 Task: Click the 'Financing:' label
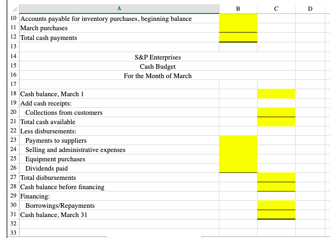pos(35,196)
